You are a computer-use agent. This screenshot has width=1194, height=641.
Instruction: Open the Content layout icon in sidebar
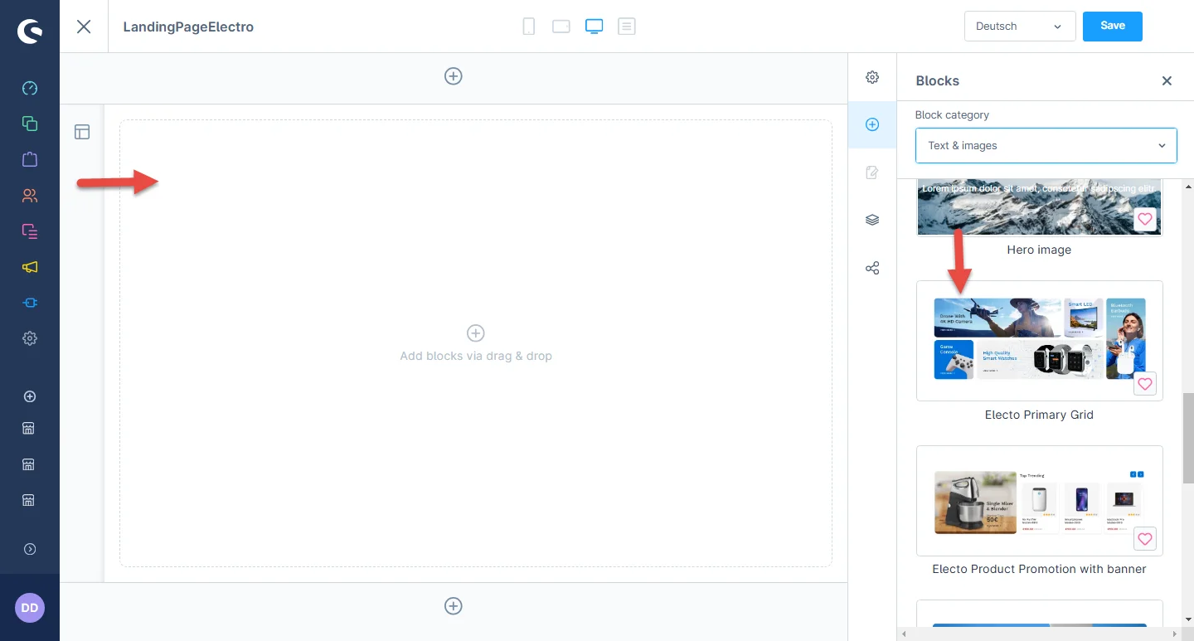point(30,231)
